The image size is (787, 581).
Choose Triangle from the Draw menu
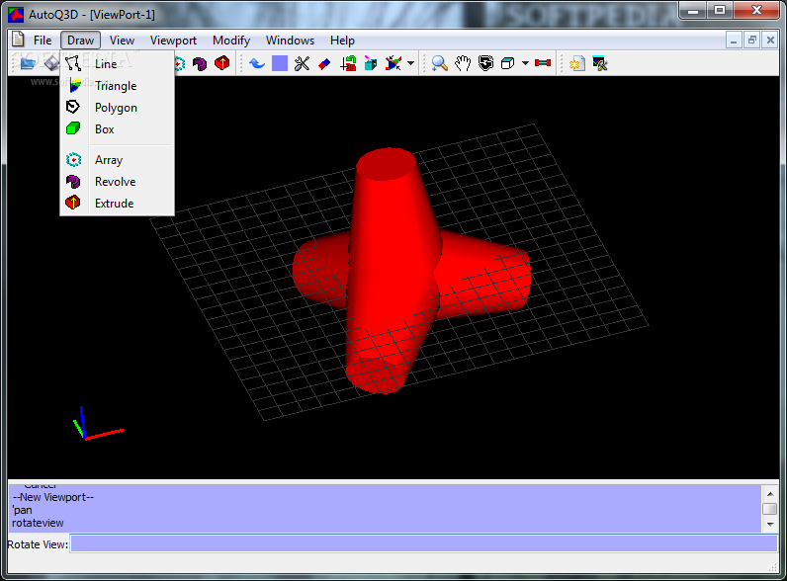[x=118, y=86]
